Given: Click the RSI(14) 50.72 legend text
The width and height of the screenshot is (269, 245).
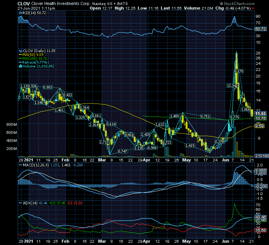Looking at the screenshot, I should coord(34,13).
